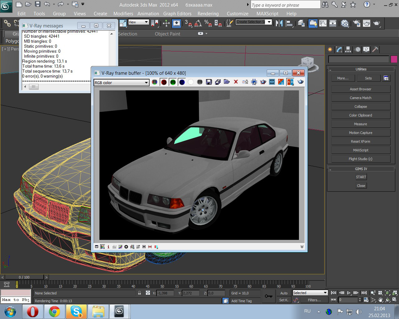This screenshot has height=319, width=399.
Task: Click the search keyword input field
Action: 285,5
